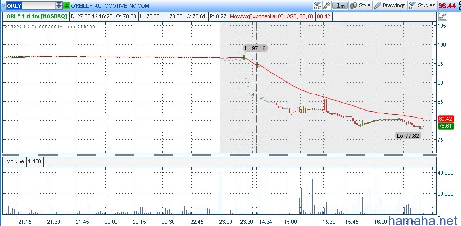This screenshot has width=461, height=226.
Task: Click the 100 price axis label
Action: (442, 45)
